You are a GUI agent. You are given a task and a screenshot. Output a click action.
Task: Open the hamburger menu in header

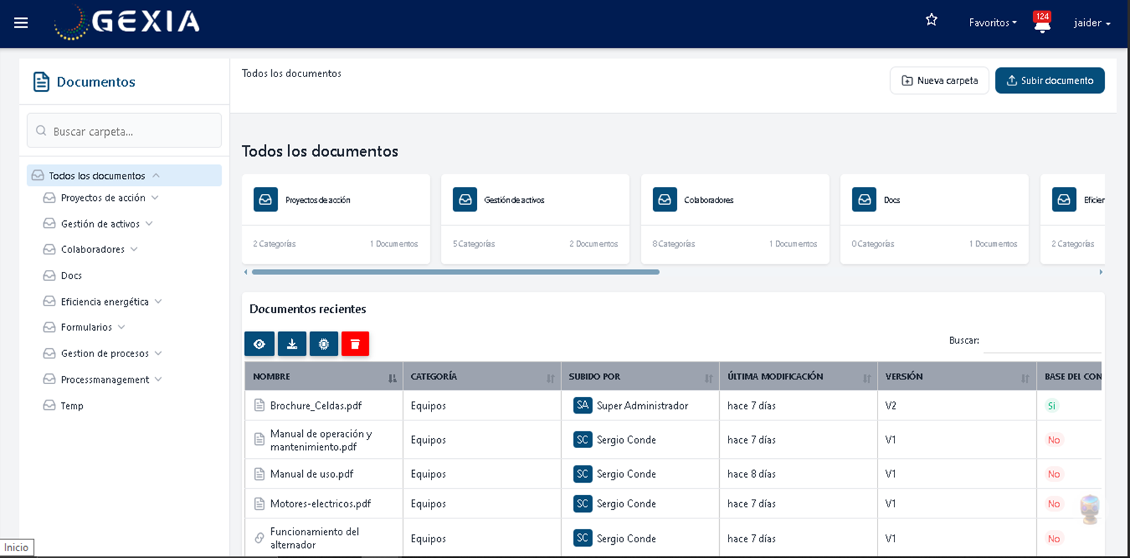[x=21, y=23]
